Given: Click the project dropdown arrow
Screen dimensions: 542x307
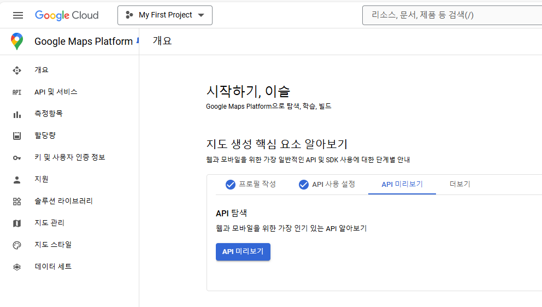Looking at the screenshot, I should 201,15.
